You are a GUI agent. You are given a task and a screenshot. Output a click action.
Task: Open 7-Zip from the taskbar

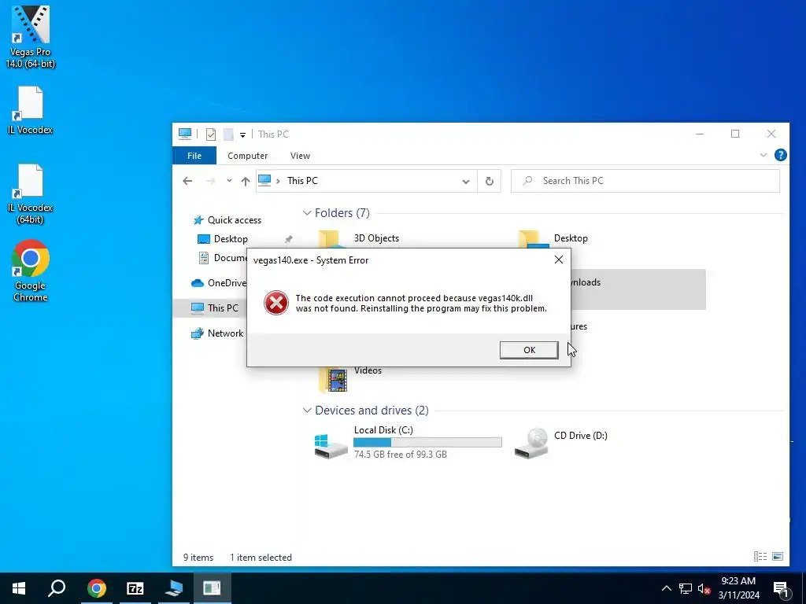point(135,588)
